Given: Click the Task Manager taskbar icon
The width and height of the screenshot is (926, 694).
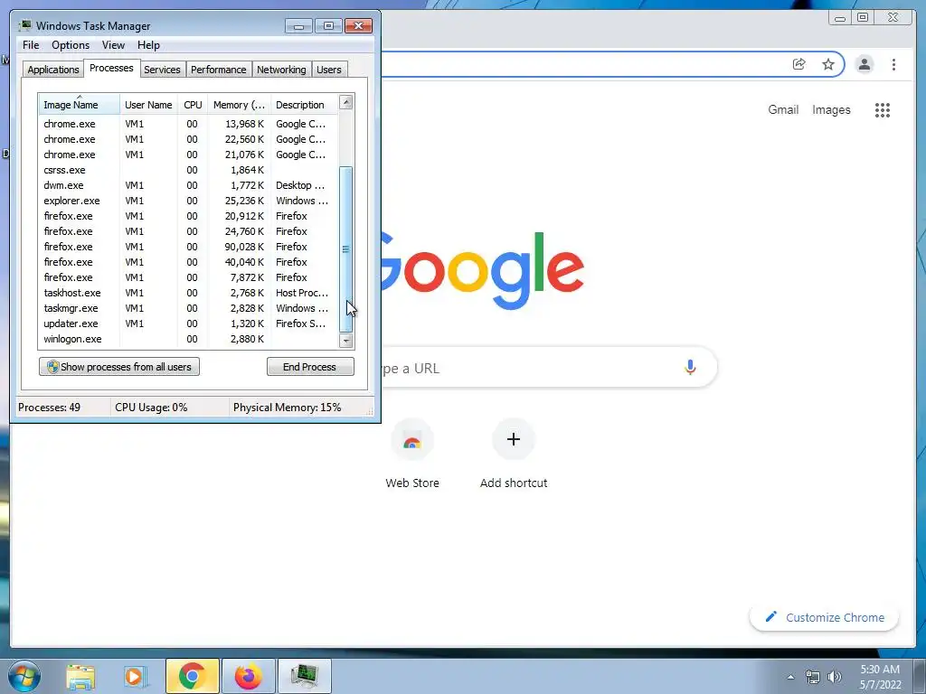Looking at the screenshot, I should click(x=304, y=676).
